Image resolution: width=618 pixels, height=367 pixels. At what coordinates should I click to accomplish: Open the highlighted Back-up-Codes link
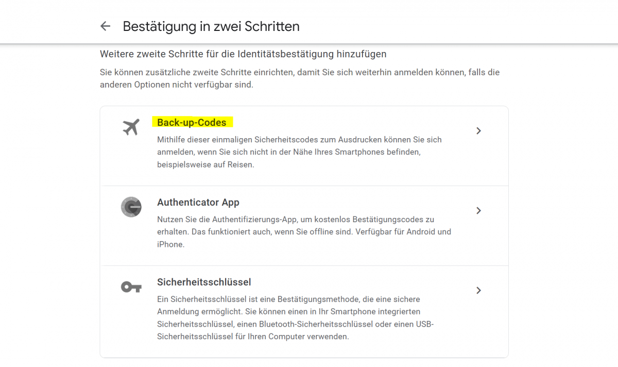click(192, 122)
